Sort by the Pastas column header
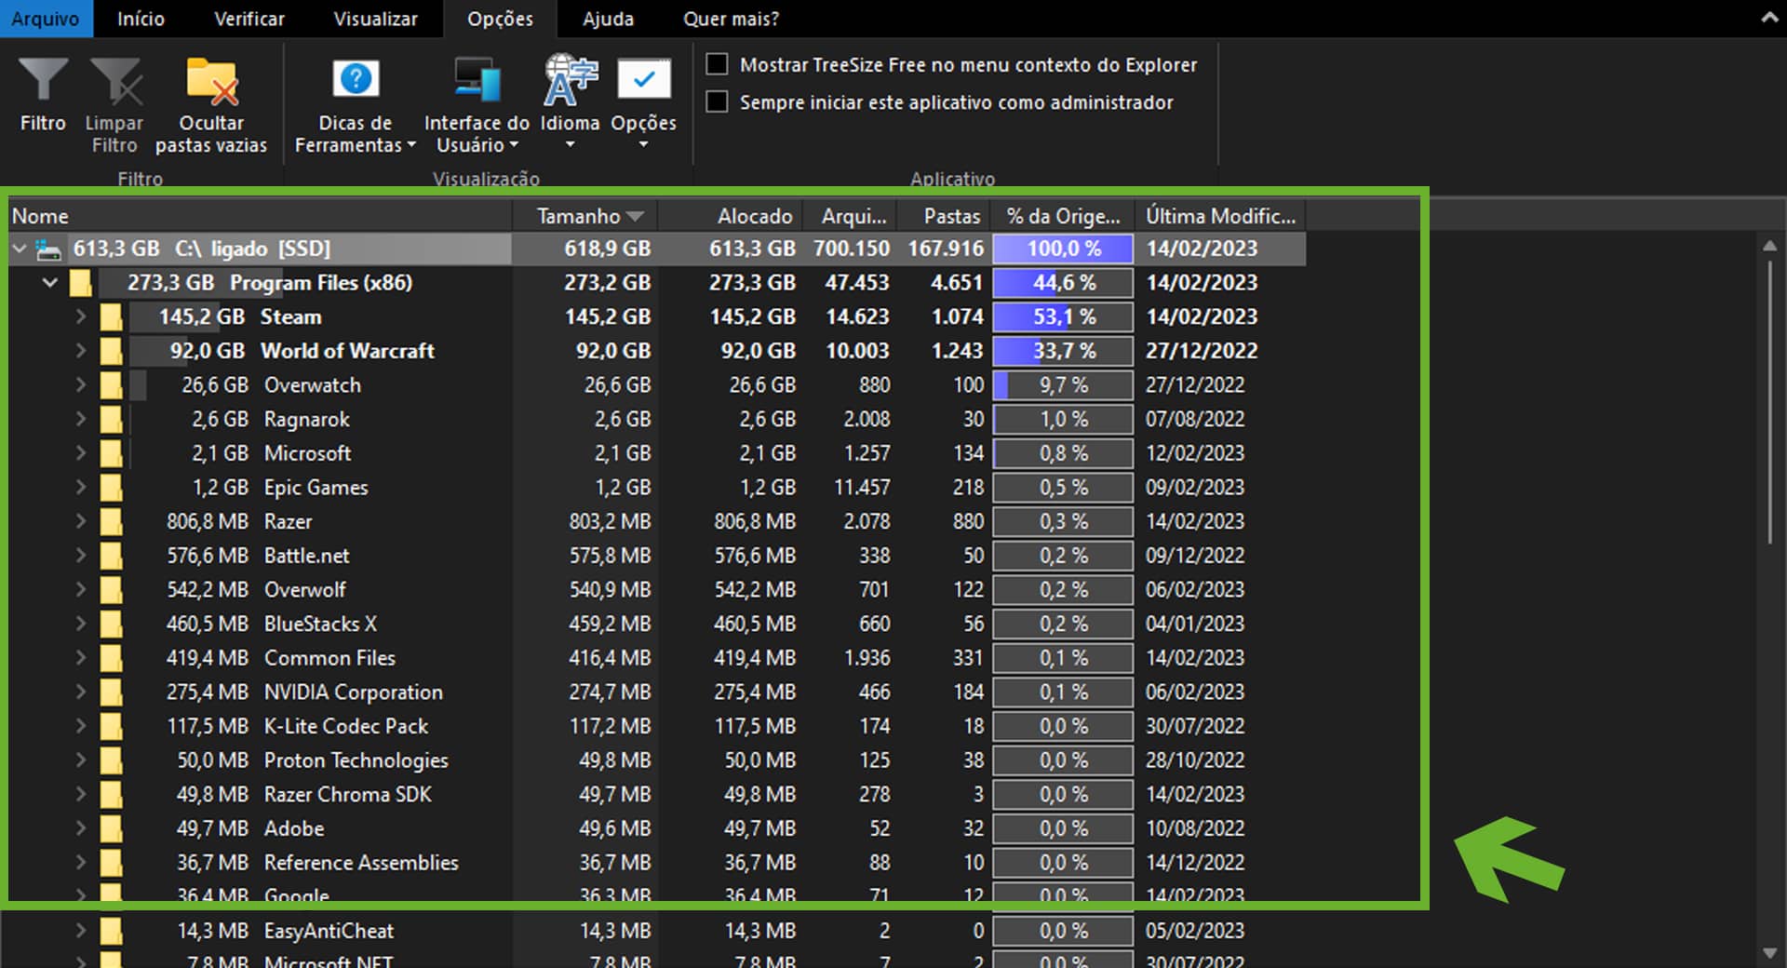Screen dimensions: 1787x968 point(943,216)
